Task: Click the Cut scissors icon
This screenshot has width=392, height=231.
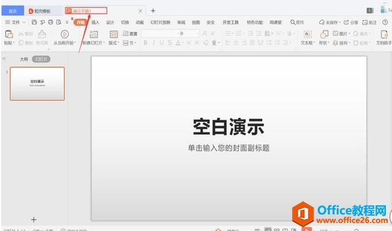Action: pyautogui.click(x=21, y=34)
